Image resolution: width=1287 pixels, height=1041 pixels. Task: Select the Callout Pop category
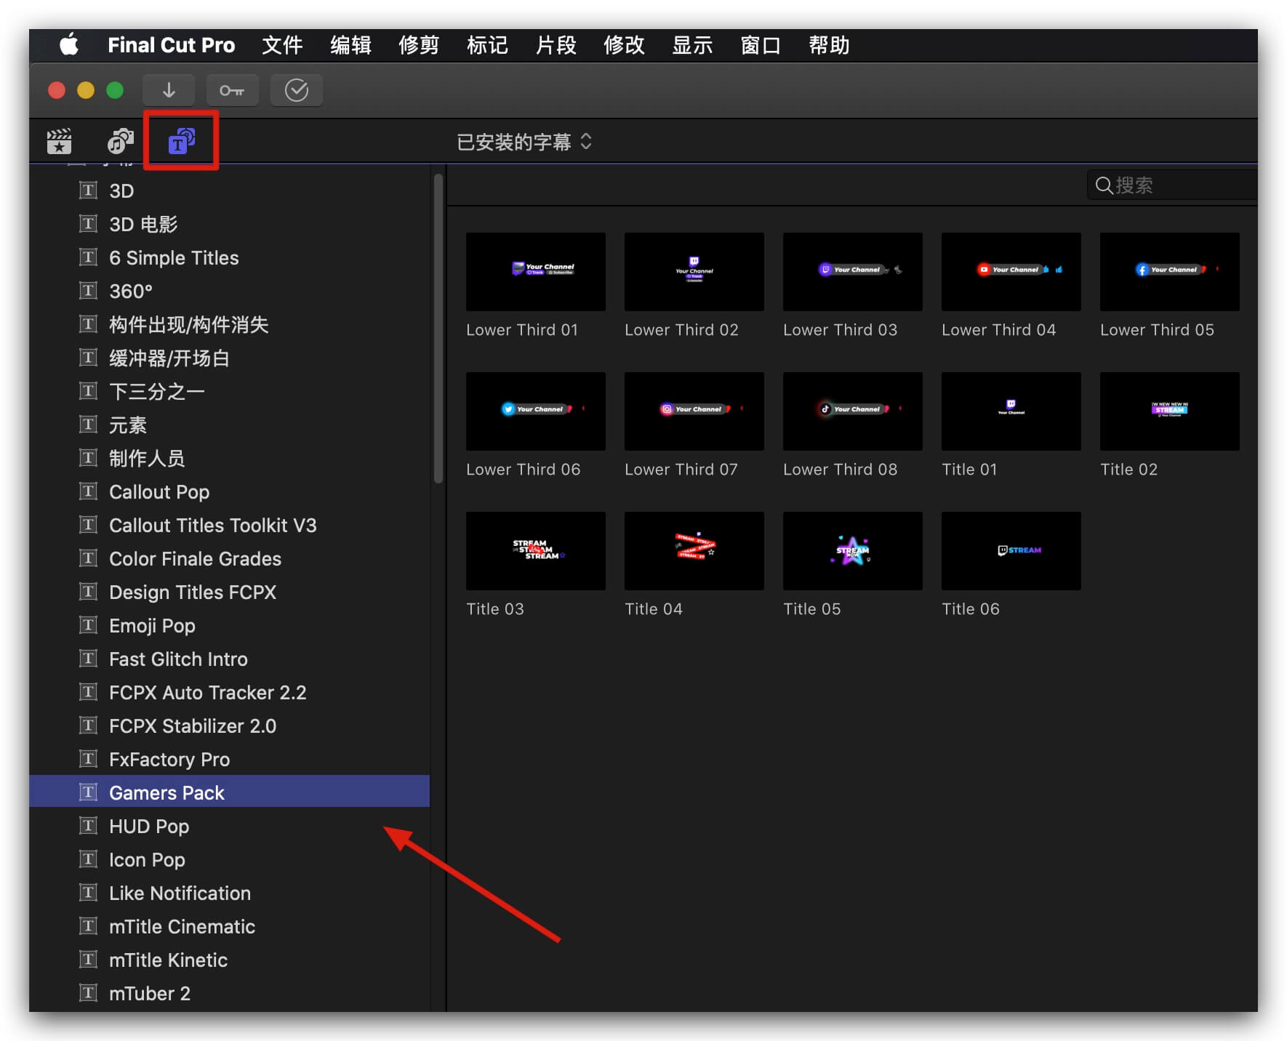click(x=229, y=491)
